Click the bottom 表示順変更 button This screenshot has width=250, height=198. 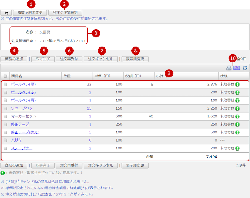point(135,166)
